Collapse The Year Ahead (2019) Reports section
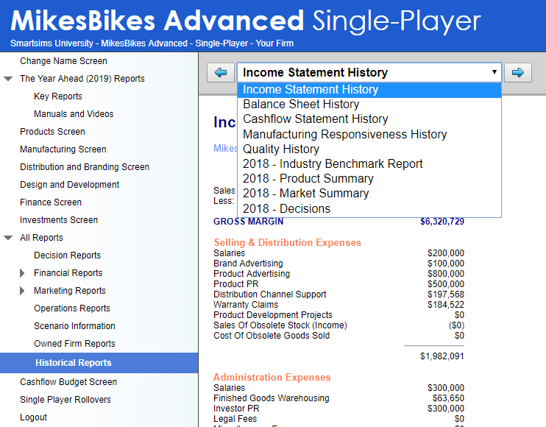 click(x=8, y=79)
